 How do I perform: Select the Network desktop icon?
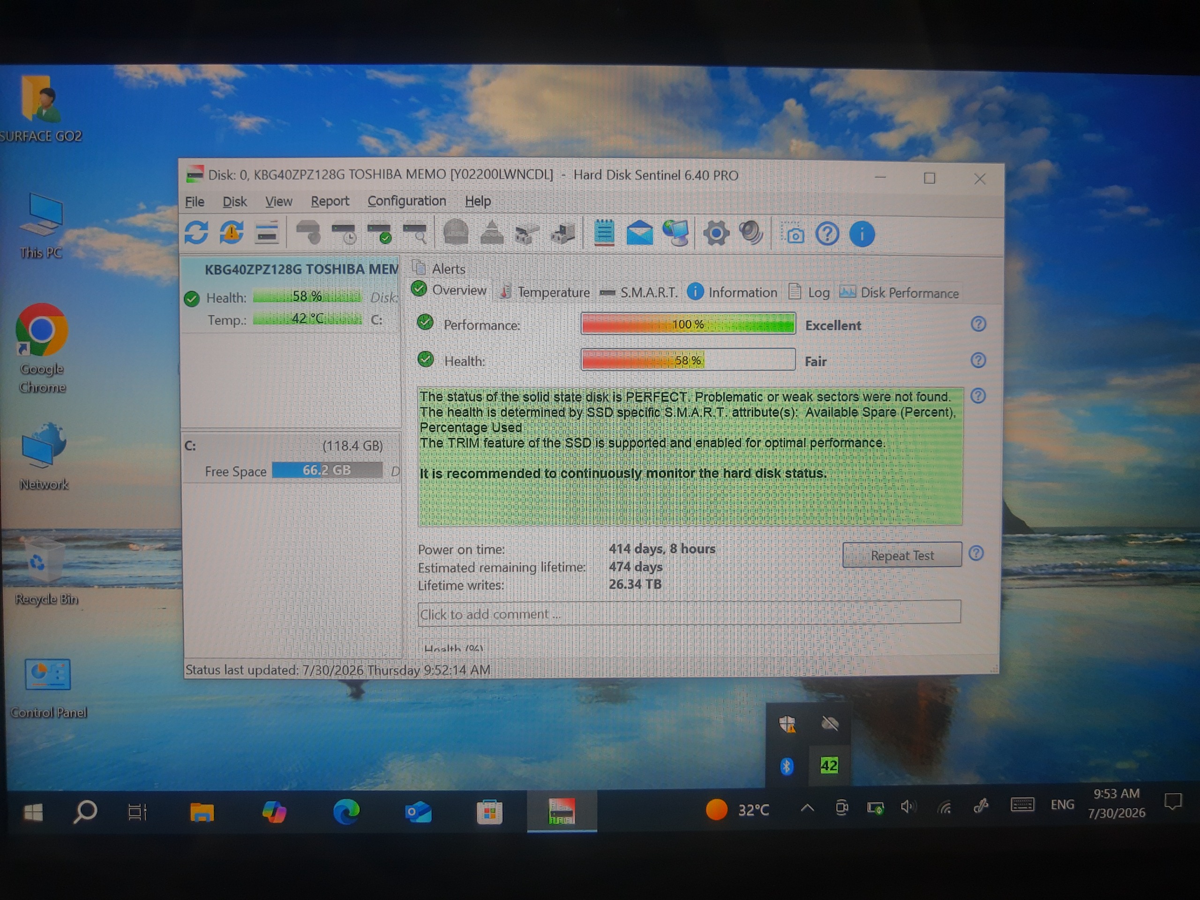point(44,457)
